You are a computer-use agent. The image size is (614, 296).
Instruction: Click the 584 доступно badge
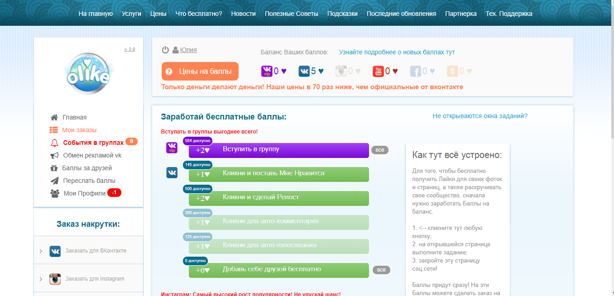tap(197, 141)
